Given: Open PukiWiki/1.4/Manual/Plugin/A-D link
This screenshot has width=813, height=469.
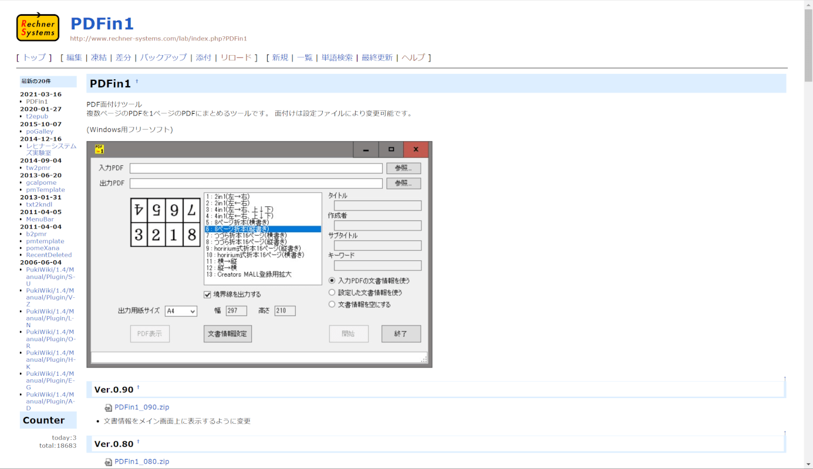Looking at the screenshot, I should point(50,402).
